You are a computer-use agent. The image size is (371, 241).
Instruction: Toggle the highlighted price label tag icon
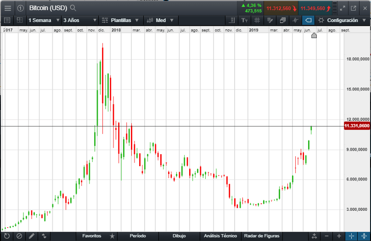308,20
